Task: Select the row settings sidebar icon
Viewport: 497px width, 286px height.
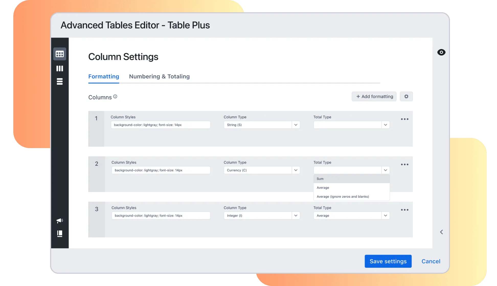Action: coord(60,81)
